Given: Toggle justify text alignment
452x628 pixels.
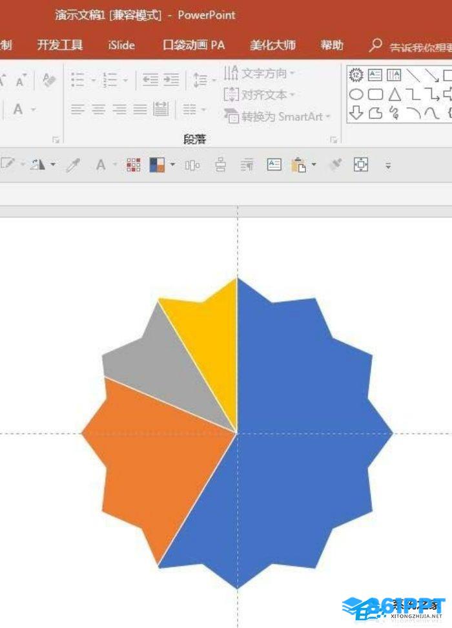Looking at the screenshot, I should (x=140, y=109).
